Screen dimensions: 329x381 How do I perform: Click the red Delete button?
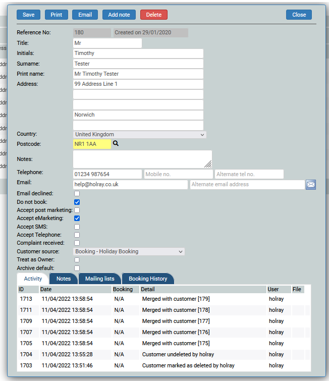154,15
